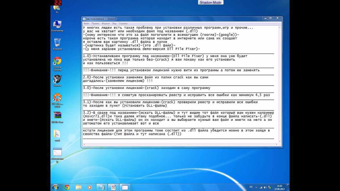Click the line starting 'короче есть такая'
This screenshot has width=340, height=191.
point(160,38)
